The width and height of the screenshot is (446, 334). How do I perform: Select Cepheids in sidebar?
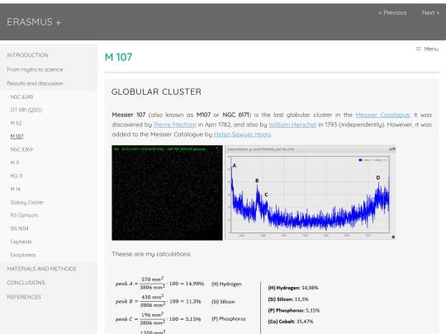click(x=21, y=242)
